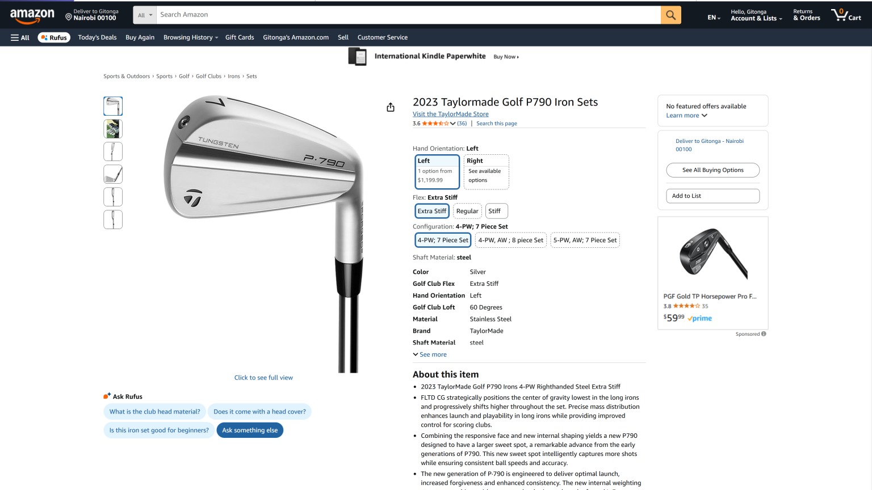Click the search magnifier icon
Screen dimensions: 872x490
[x=670, y=15]
